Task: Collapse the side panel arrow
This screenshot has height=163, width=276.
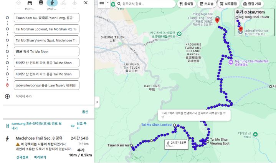Action: (x=97, y=102)
